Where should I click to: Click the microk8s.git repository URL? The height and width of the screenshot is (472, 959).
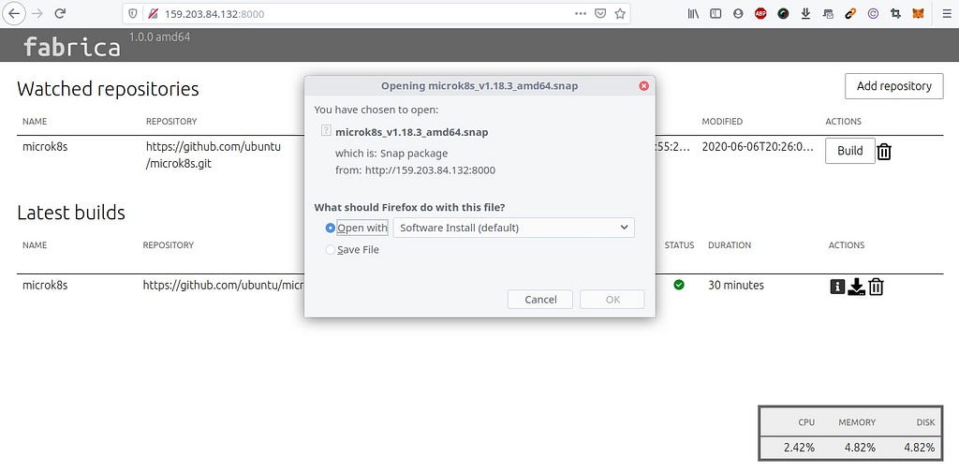213,155
